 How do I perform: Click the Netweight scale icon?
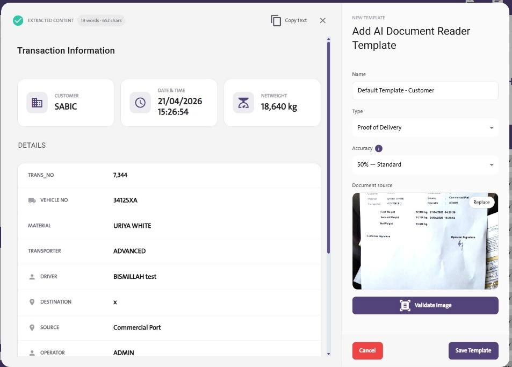(243, 103)
